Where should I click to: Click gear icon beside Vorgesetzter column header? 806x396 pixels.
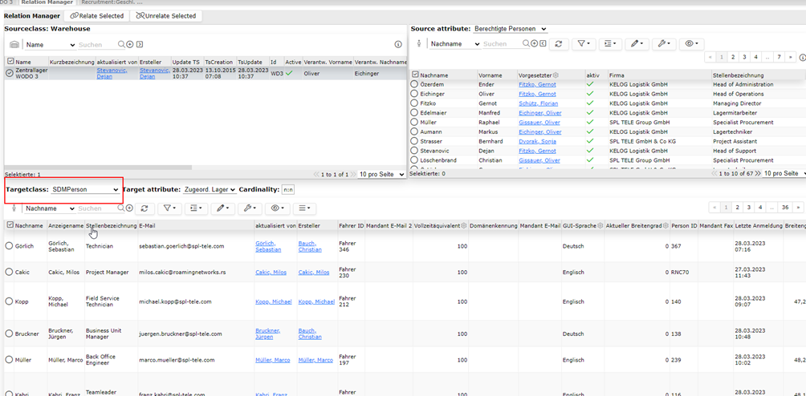click(x=556, y=75)
